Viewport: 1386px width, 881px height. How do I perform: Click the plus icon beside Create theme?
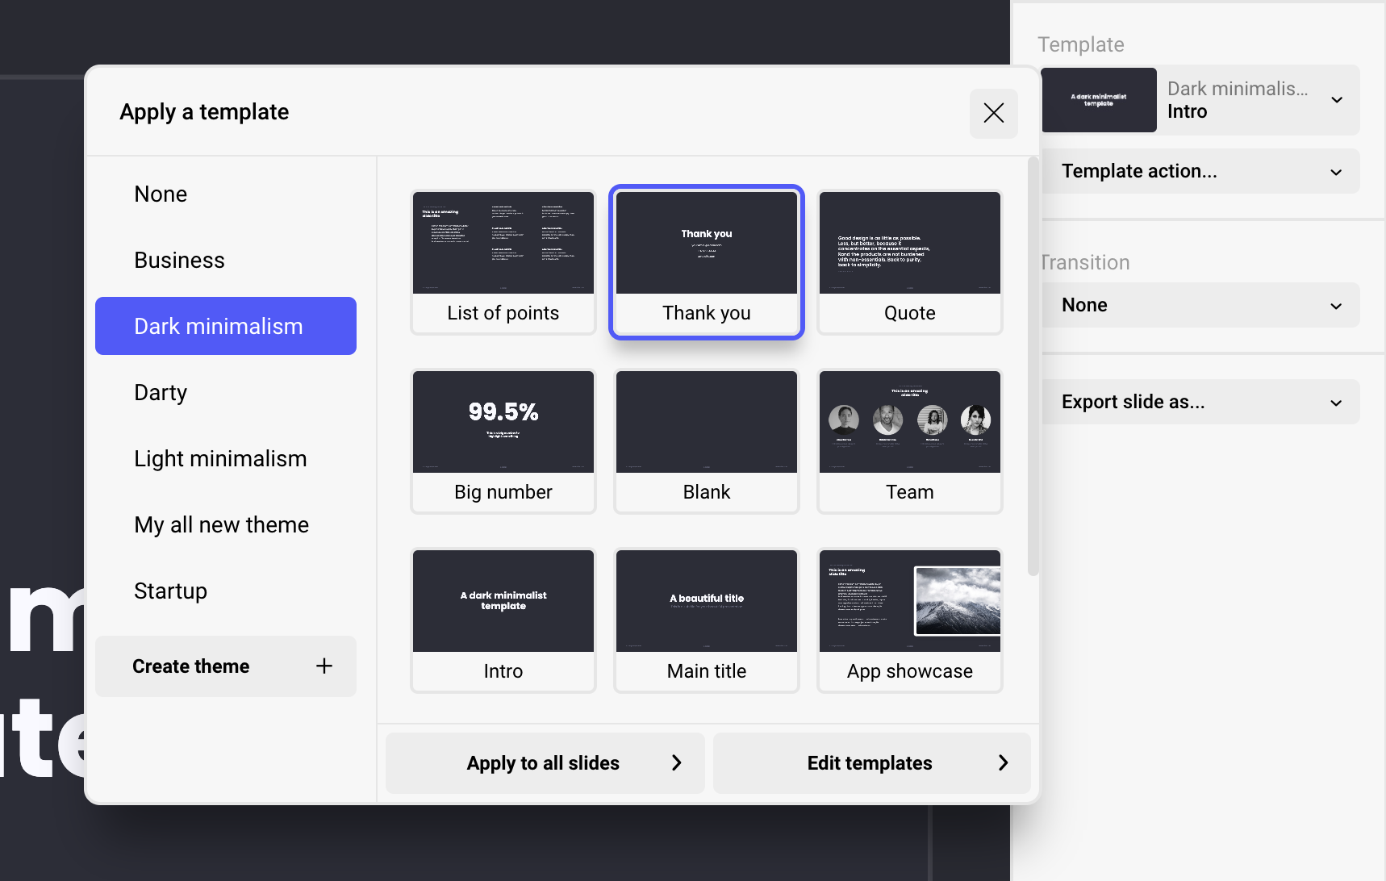324,666
